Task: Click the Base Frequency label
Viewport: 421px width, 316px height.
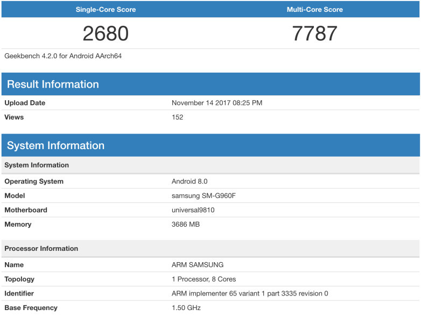Action: pyautogui.click(x=31, y=308)
